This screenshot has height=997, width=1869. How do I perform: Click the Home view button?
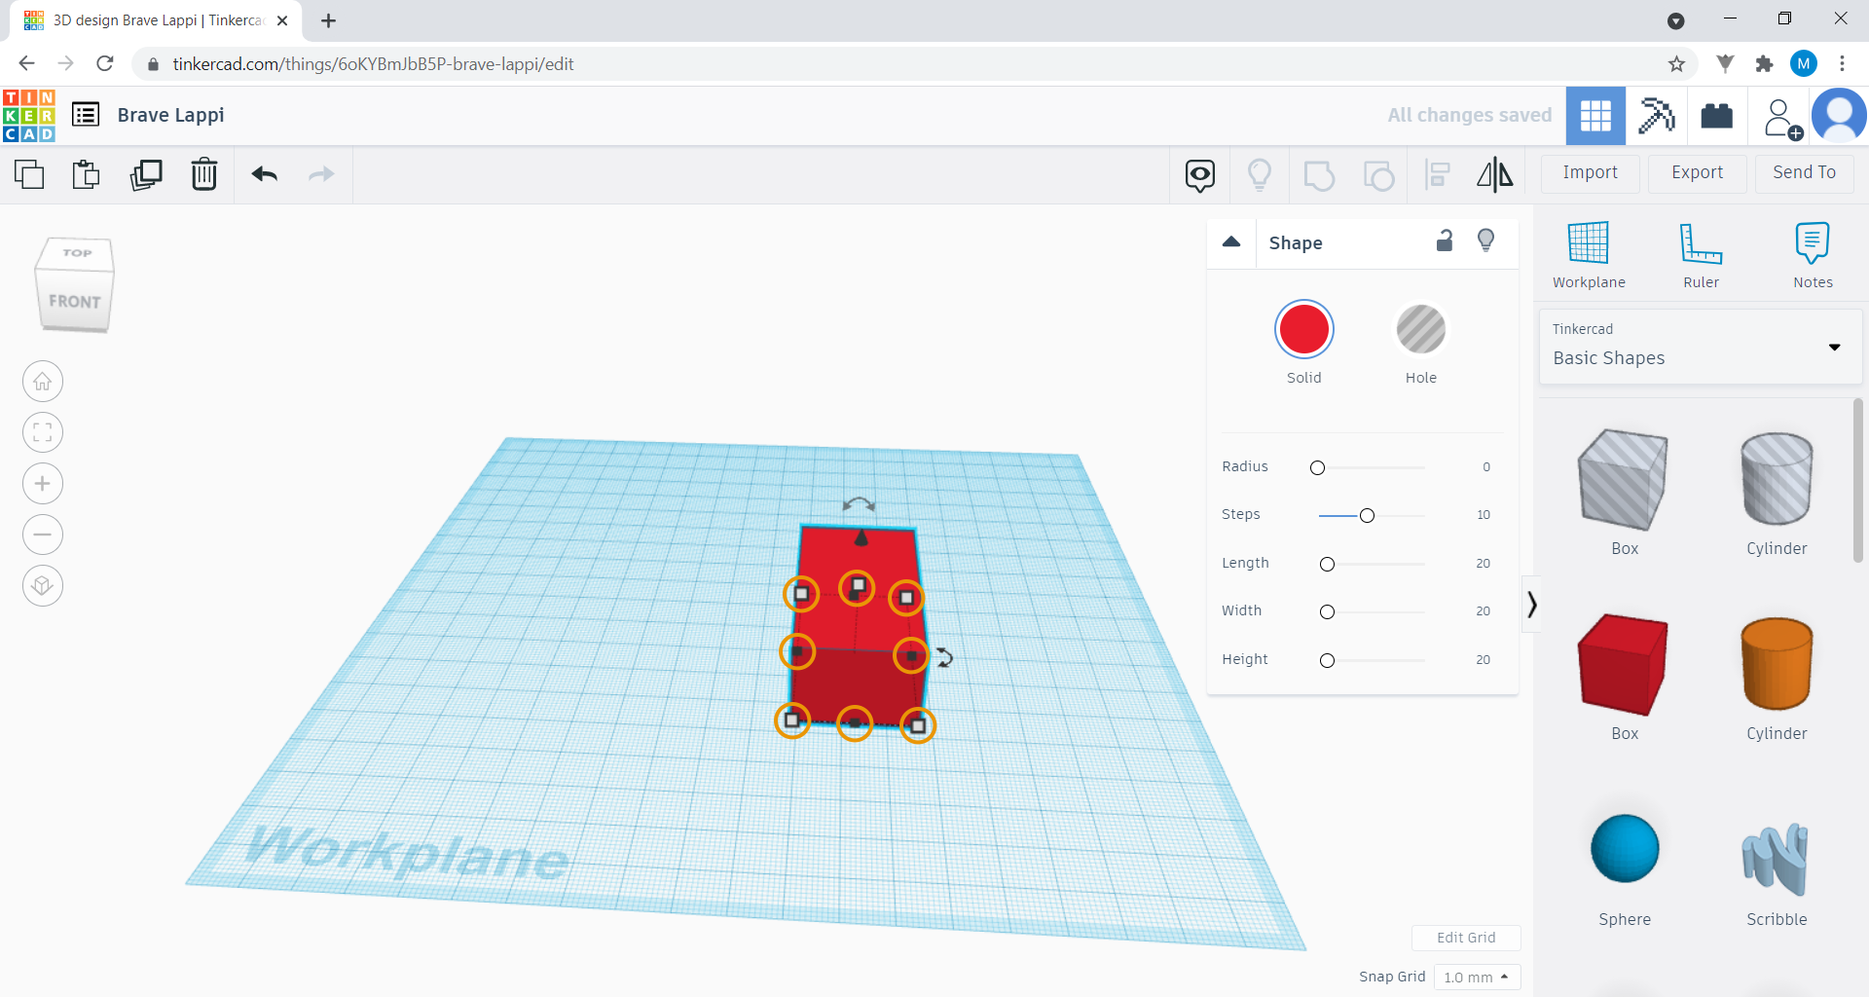click(x=43, y=382)
